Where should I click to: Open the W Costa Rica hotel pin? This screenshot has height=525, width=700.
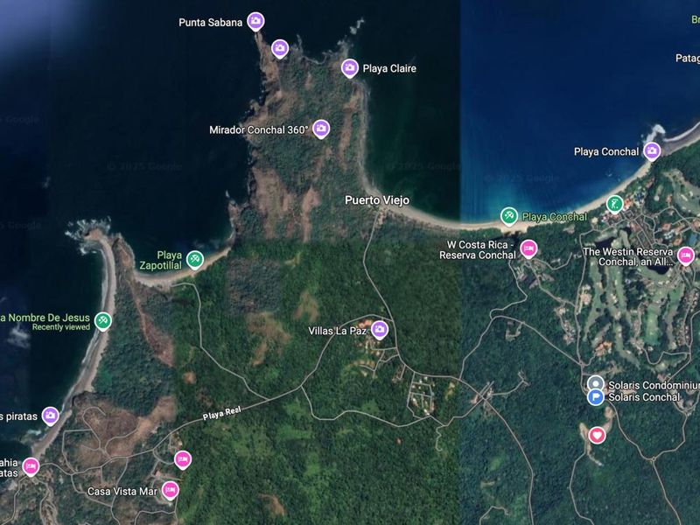pyautogui.click(x=528, y=248)
